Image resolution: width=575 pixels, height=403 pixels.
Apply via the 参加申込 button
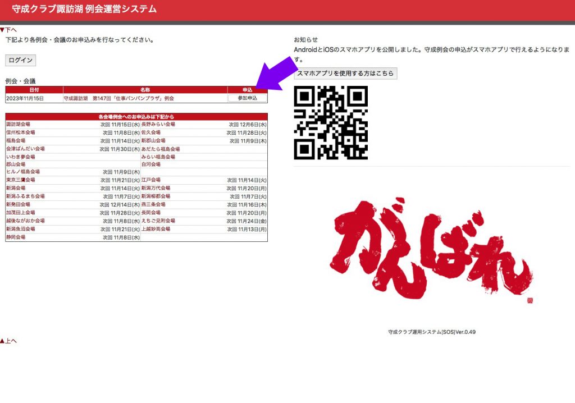click(x=248, y=98)
